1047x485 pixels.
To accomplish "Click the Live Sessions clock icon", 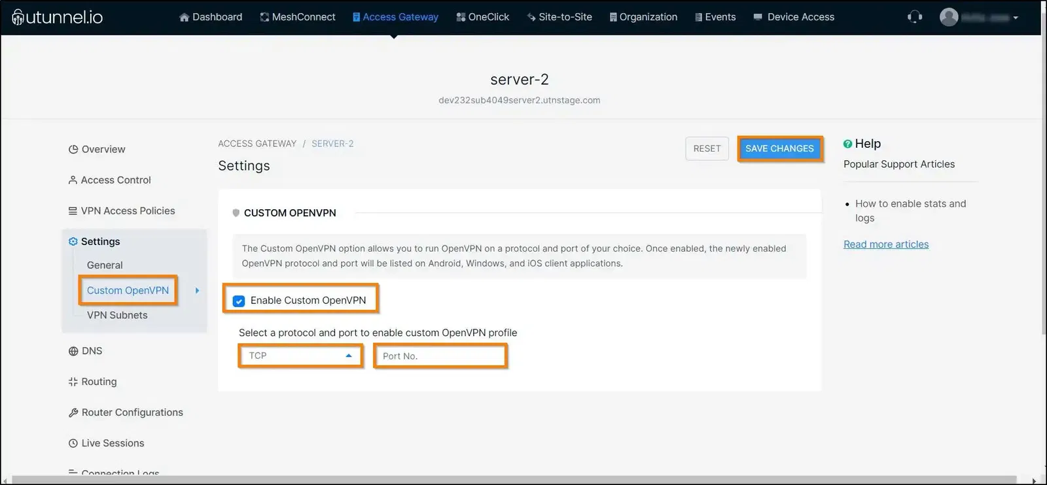I will (x=73, y=443).
